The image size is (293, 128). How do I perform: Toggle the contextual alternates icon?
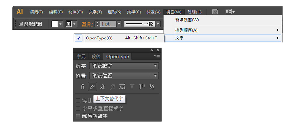93,87
